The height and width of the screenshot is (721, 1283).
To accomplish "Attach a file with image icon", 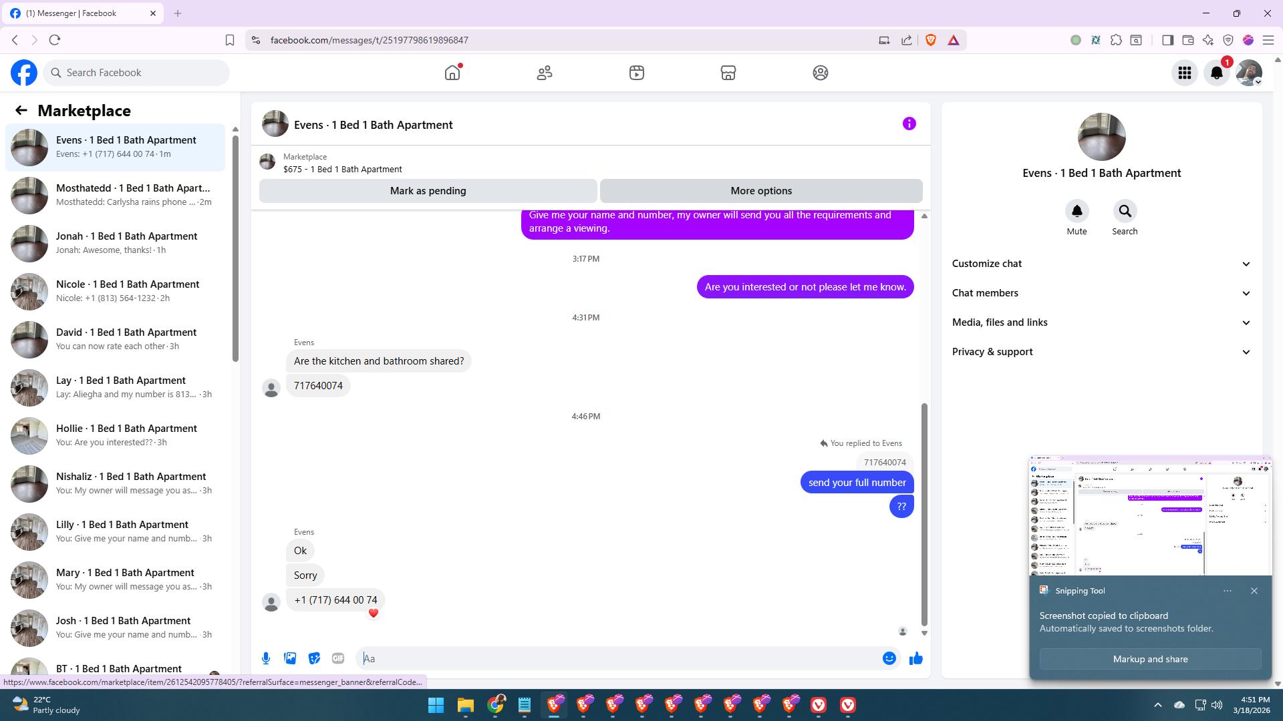I will coord(290,658).
